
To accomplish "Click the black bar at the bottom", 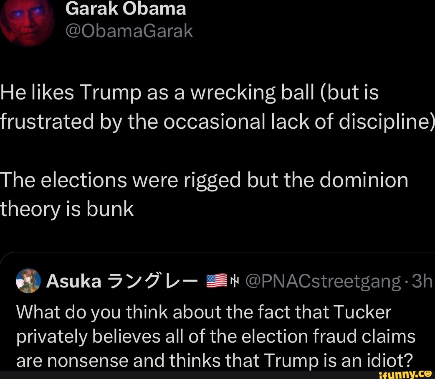I will pyautogui.click(x=188, y=375).
